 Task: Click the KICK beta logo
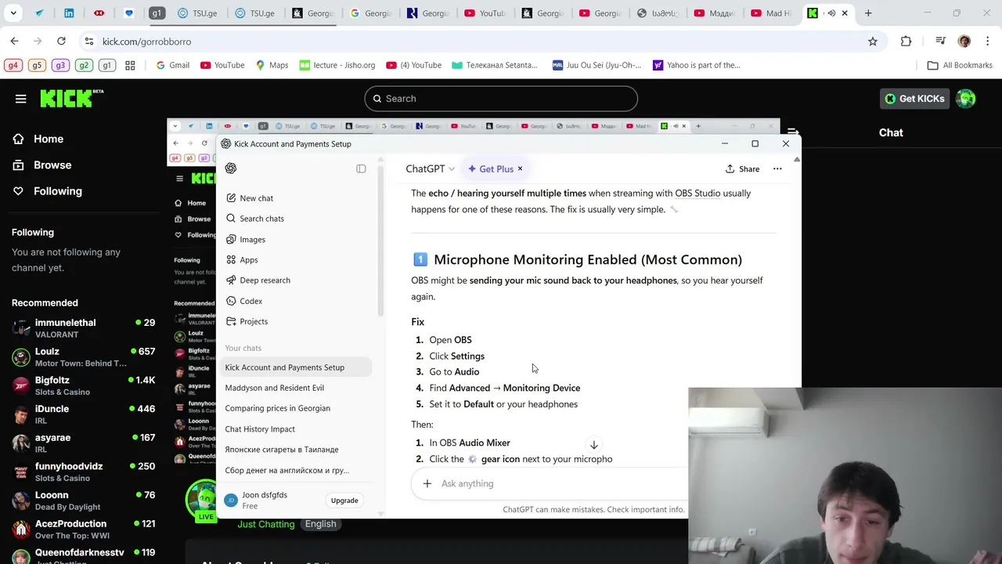(71, 98)
